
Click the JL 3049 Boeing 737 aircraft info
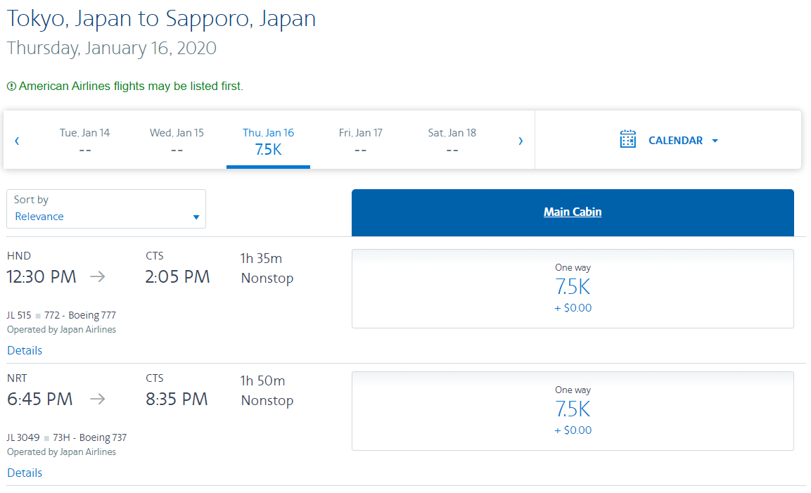(x=67, y=437)
